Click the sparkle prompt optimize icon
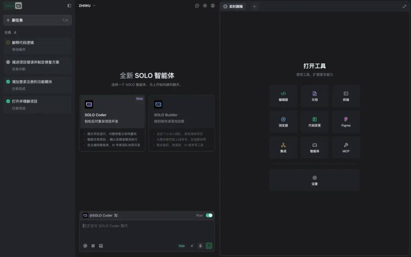 tap(192, 246)
